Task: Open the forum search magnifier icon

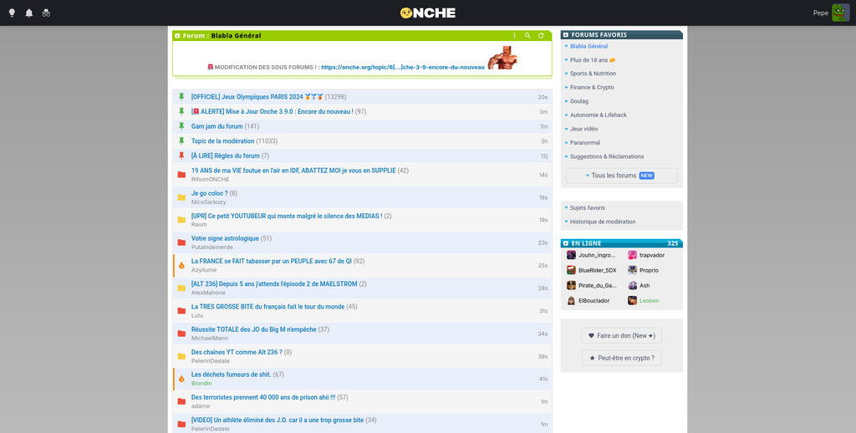Action: click(527, 35)
